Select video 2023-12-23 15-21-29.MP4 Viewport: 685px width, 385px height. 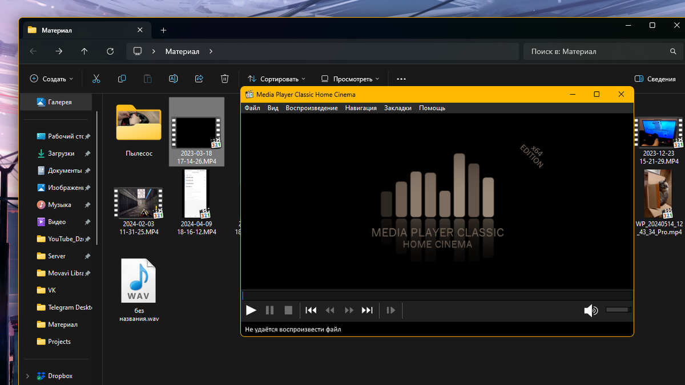pyautogui.click(x=659, y=141)
